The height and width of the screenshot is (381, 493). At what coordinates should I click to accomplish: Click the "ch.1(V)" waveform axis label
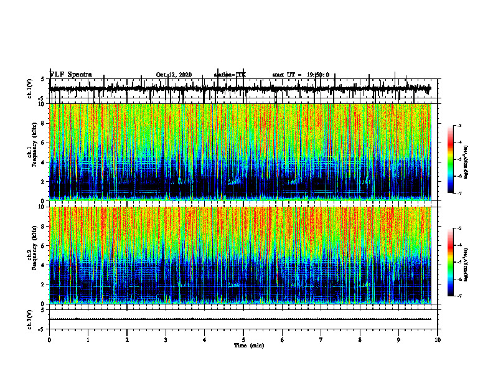30,88
